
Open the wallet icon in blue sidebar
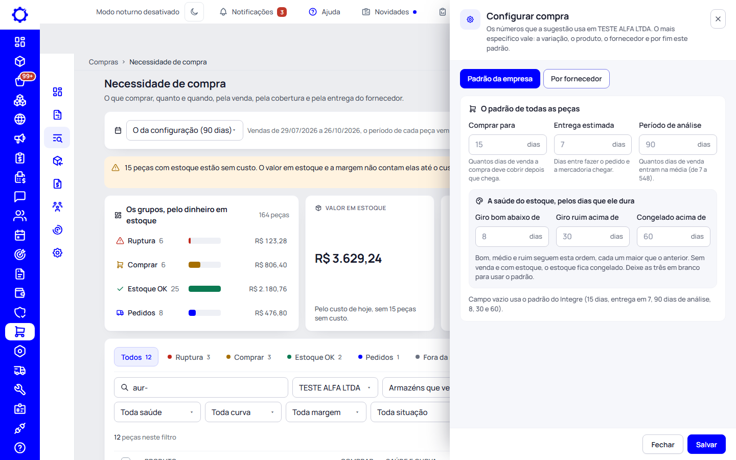tap(20, 293)
